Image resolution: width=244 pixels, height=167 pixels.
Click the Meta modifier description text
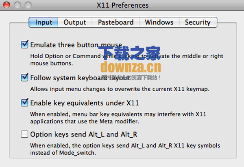coord(118,118)
